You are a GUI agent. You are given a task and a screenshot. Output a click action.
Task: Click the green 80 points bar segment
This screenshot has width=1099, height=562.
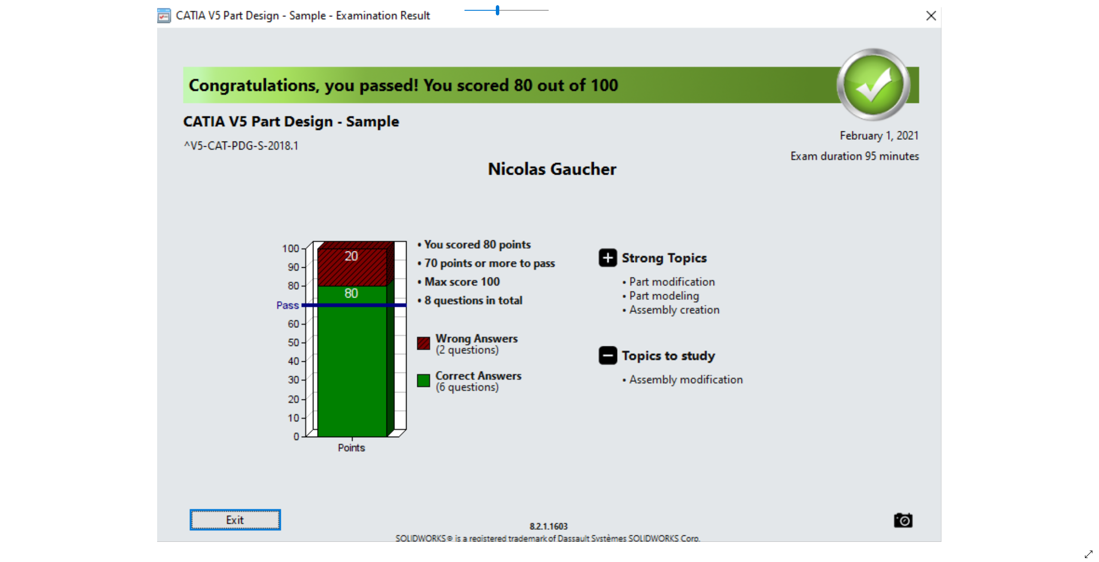351,365
